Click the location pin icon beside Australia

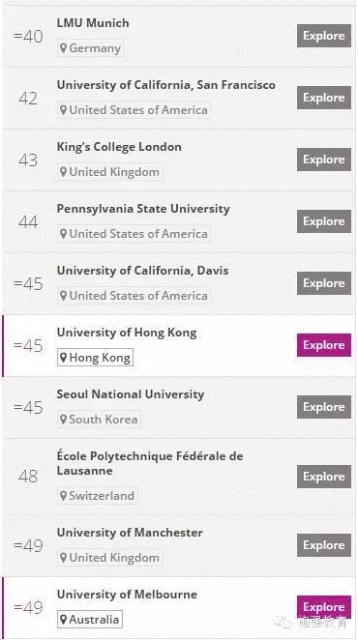pyautogui.click(x=63, y=620)
